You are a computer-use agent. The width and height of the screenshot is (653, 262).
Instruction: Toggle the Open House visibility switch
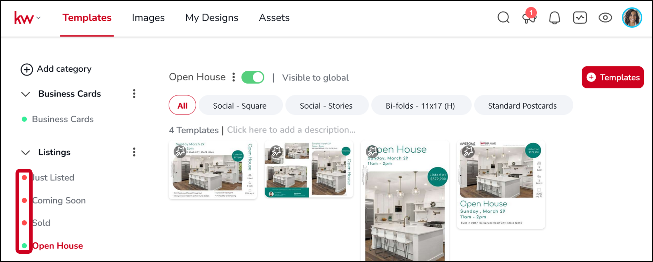point(253,77)
